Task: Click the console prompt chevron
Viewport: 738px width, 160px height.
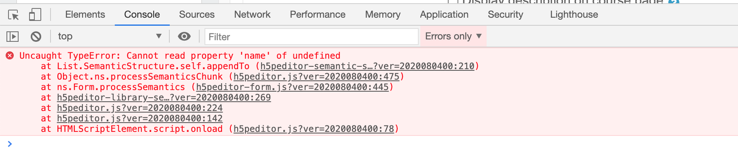Action: [10, 144]
